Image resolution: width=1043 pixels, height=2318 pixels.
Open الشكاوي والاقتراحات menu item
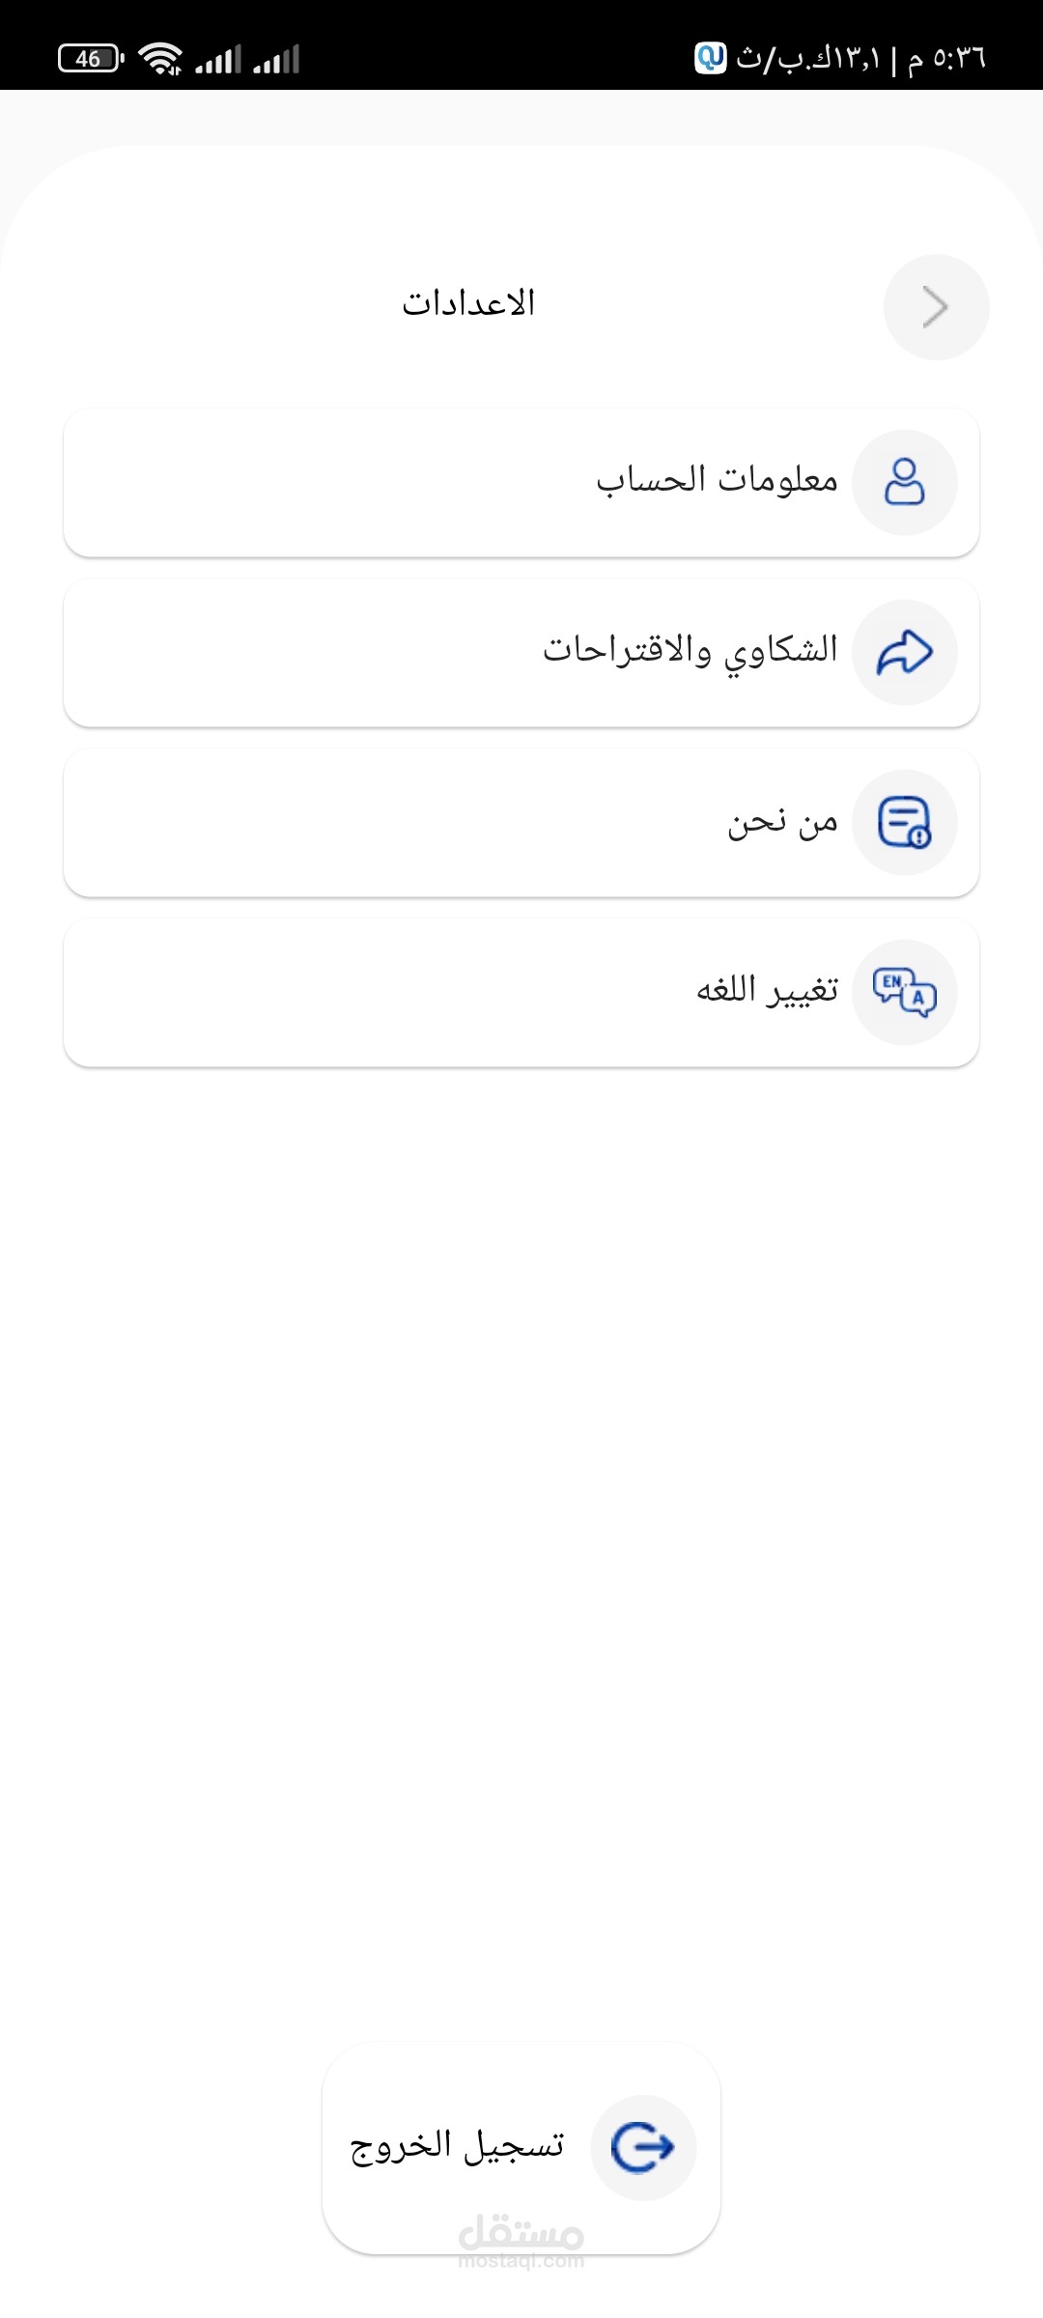tap(690, 651)
